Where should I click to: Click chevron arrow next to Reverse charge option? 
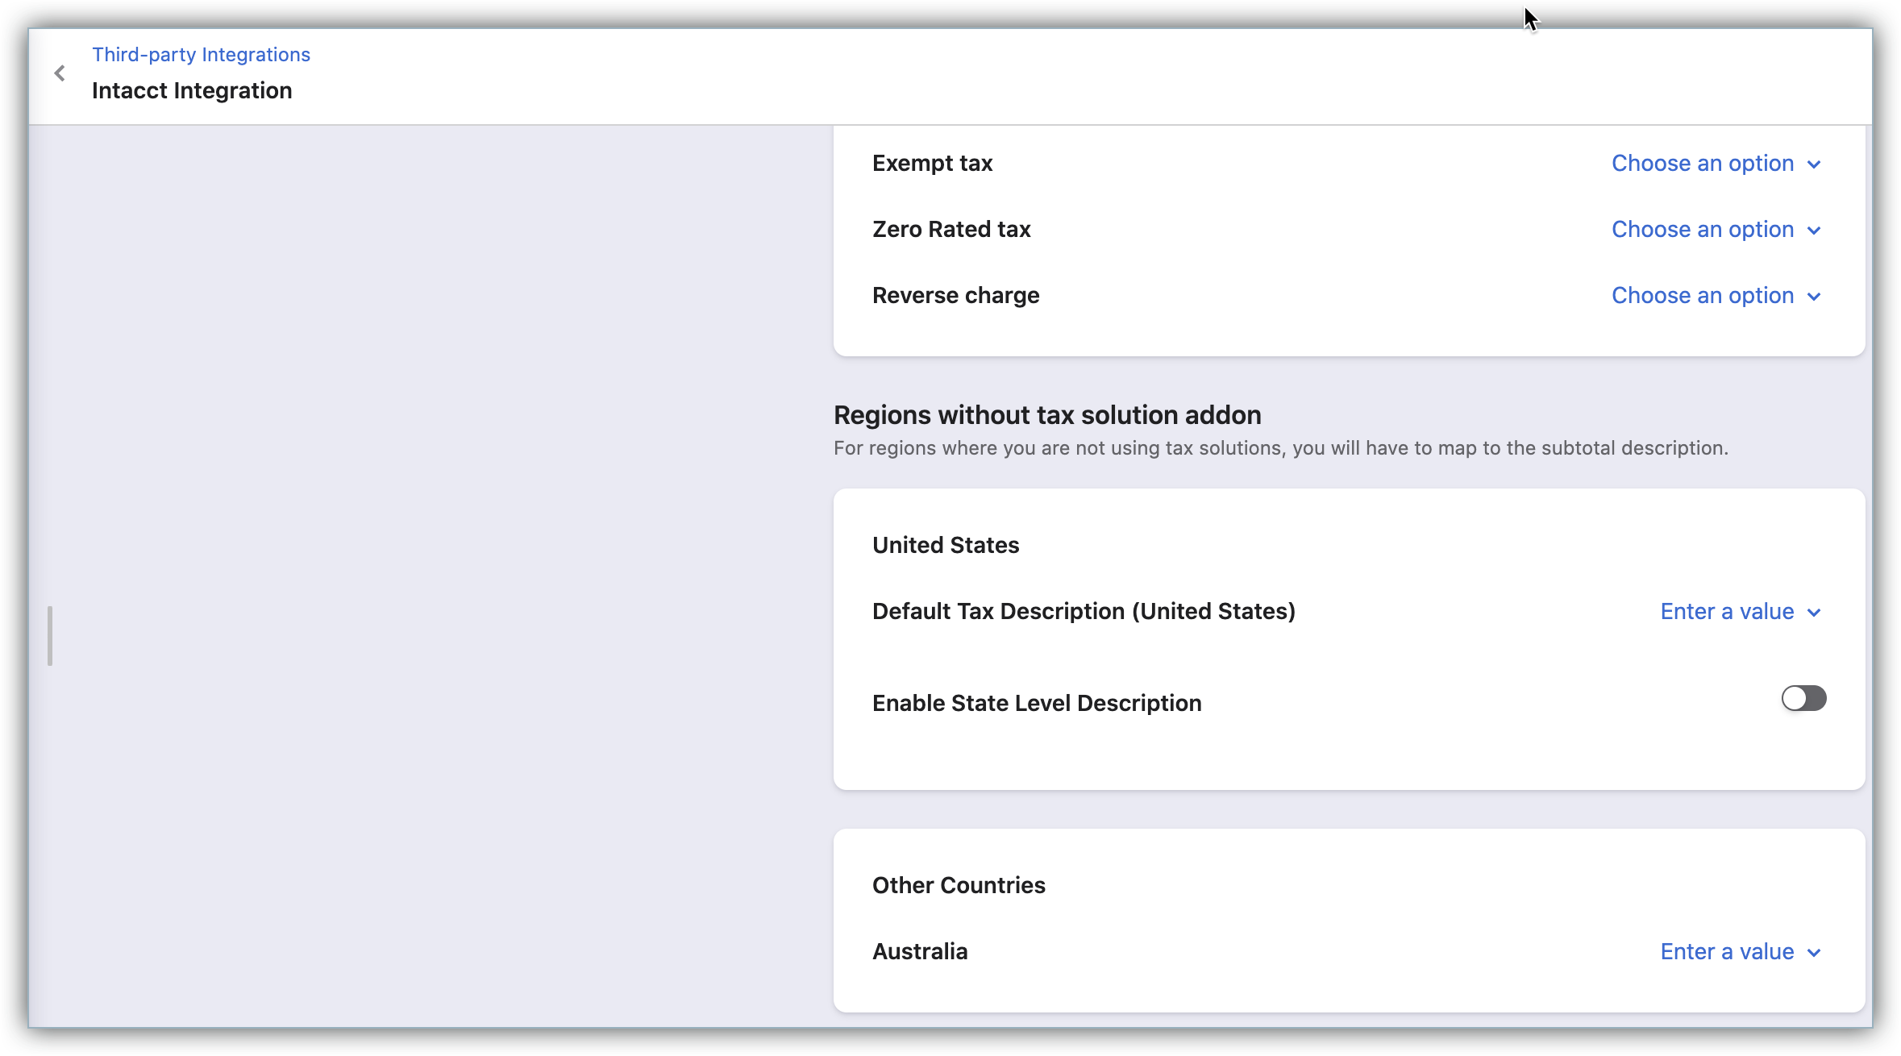click(1814, 297)
